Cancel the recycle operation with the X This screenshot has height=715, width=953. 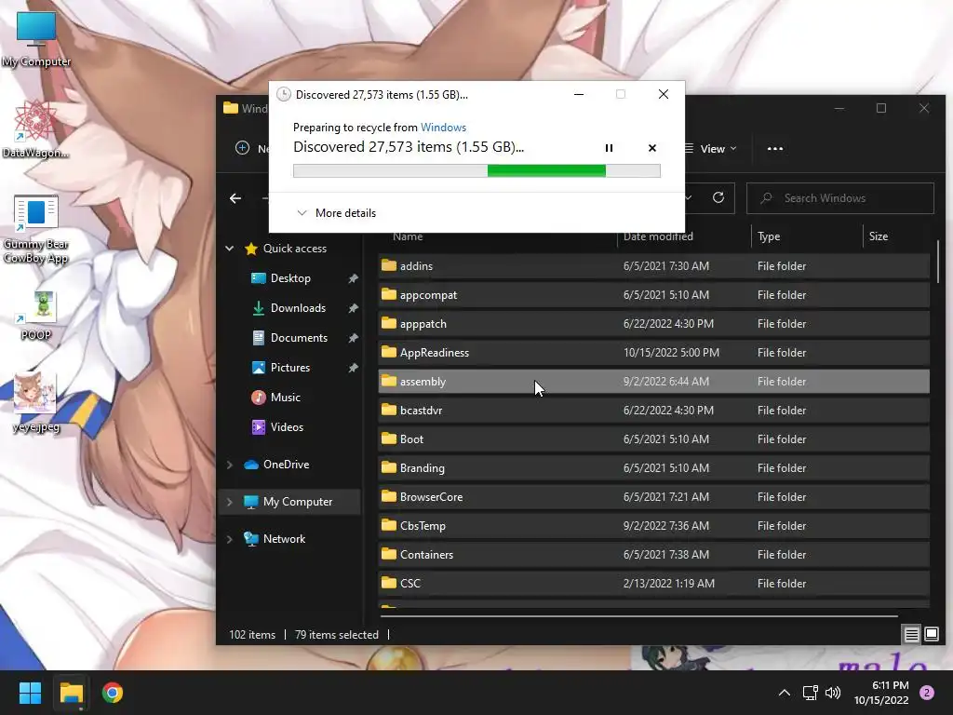click(652, 148)
